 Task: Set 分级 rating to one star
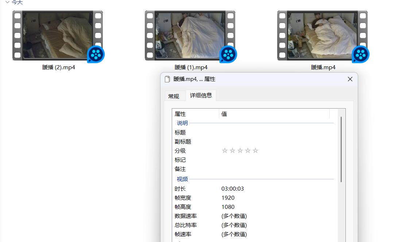point(225,151)
